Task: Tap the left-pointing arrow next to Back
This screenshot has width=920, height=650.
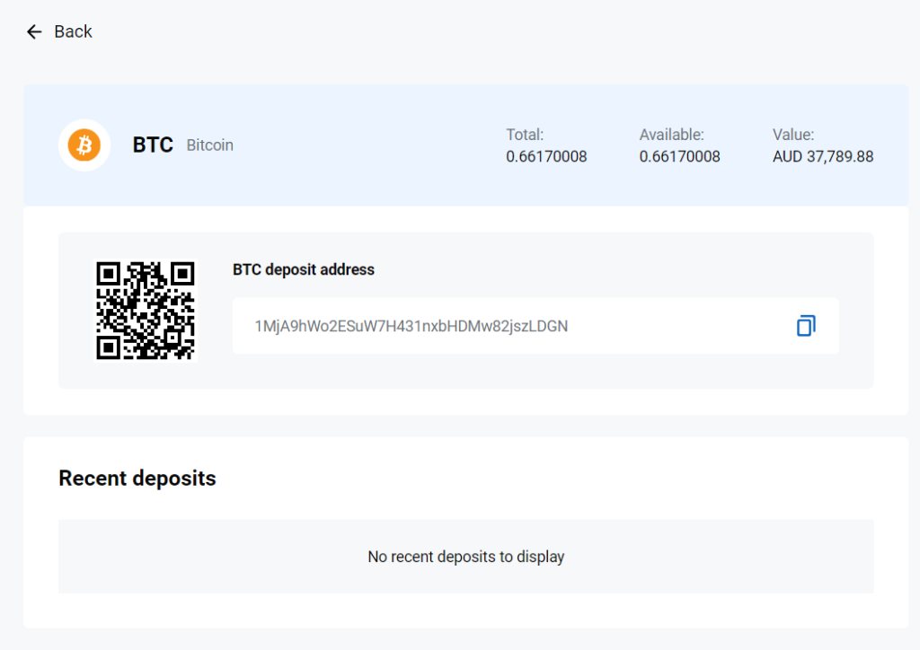Action: 33,31
